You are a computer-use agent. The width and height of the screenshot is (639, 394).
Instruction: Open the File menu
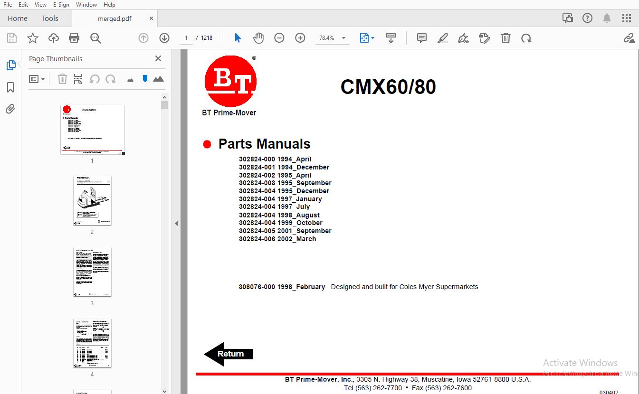pos(8,4)
